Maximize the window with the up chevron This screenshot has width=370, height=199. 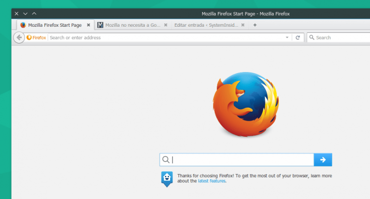[x=34, y=13]
